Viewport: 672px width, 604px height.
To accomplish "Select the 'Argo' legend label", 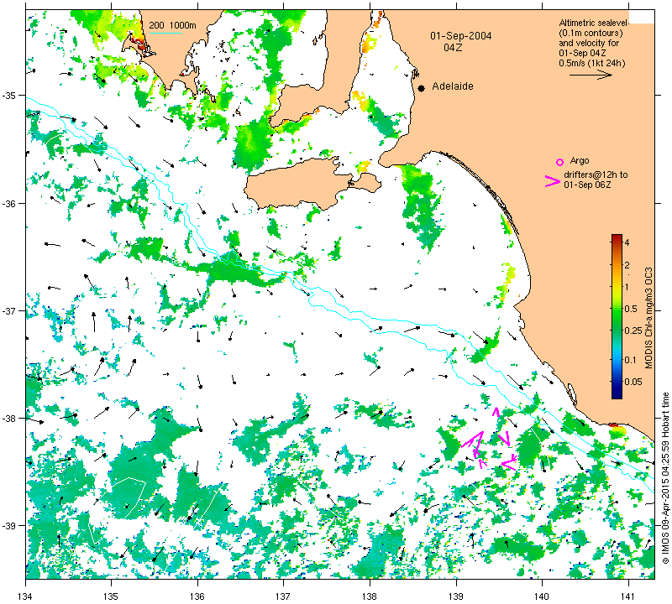I will click(x=580, y=161).
